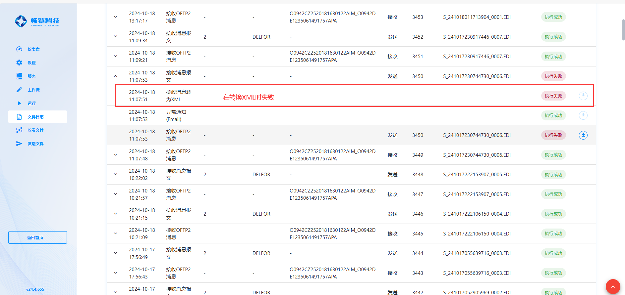Viewport: 625px width, 295px height.
Task: Click the 设置 gear icon
Action: pos(19,63)
